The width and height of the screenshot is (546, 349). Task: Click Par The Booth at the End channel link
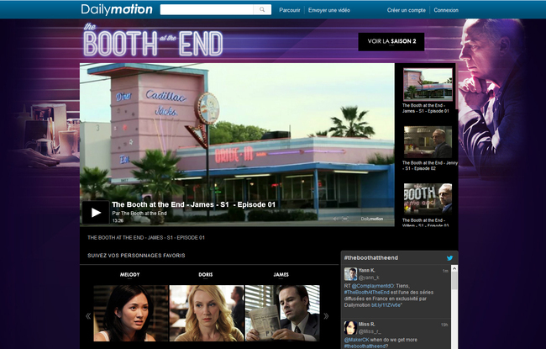(139, 213)
